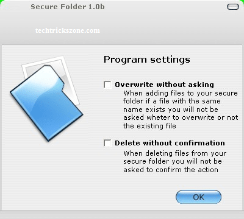Minimize the Secure Folder window
The image size is (244, 219).
click(233, 7)
